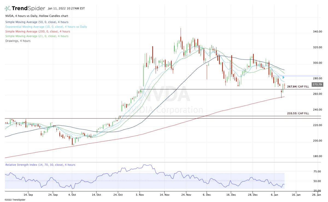Click the 16. Jan date label
This screenshot has height=202, width=328.
[296, 195]
